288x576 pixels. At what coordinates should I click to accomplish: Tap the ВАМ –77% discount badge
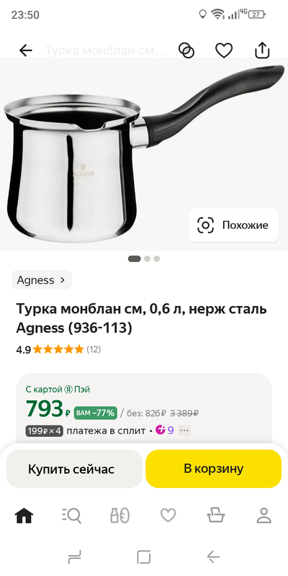pos(96,413)
